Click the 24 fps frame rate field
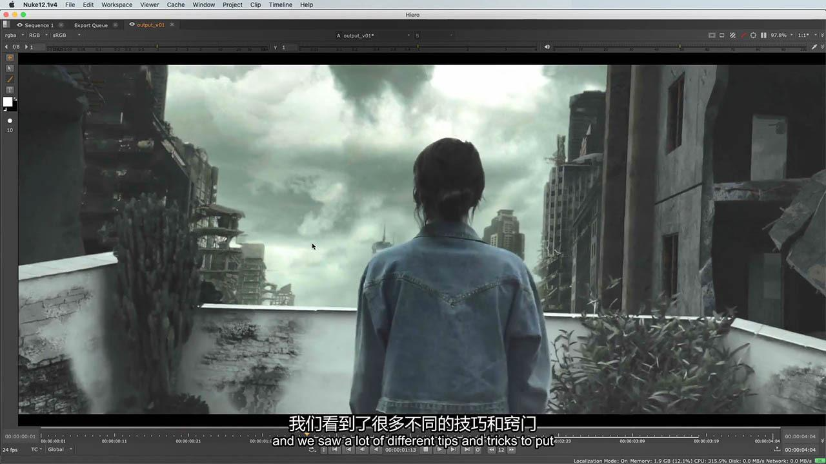This screenshot has height=464, width=826. (x=10, y=449)
